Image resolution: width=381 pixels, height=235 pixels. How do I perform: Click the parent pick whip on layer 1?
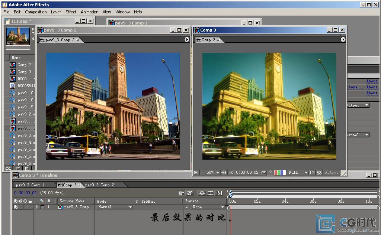pyautogui.click(x=187, y=207)
